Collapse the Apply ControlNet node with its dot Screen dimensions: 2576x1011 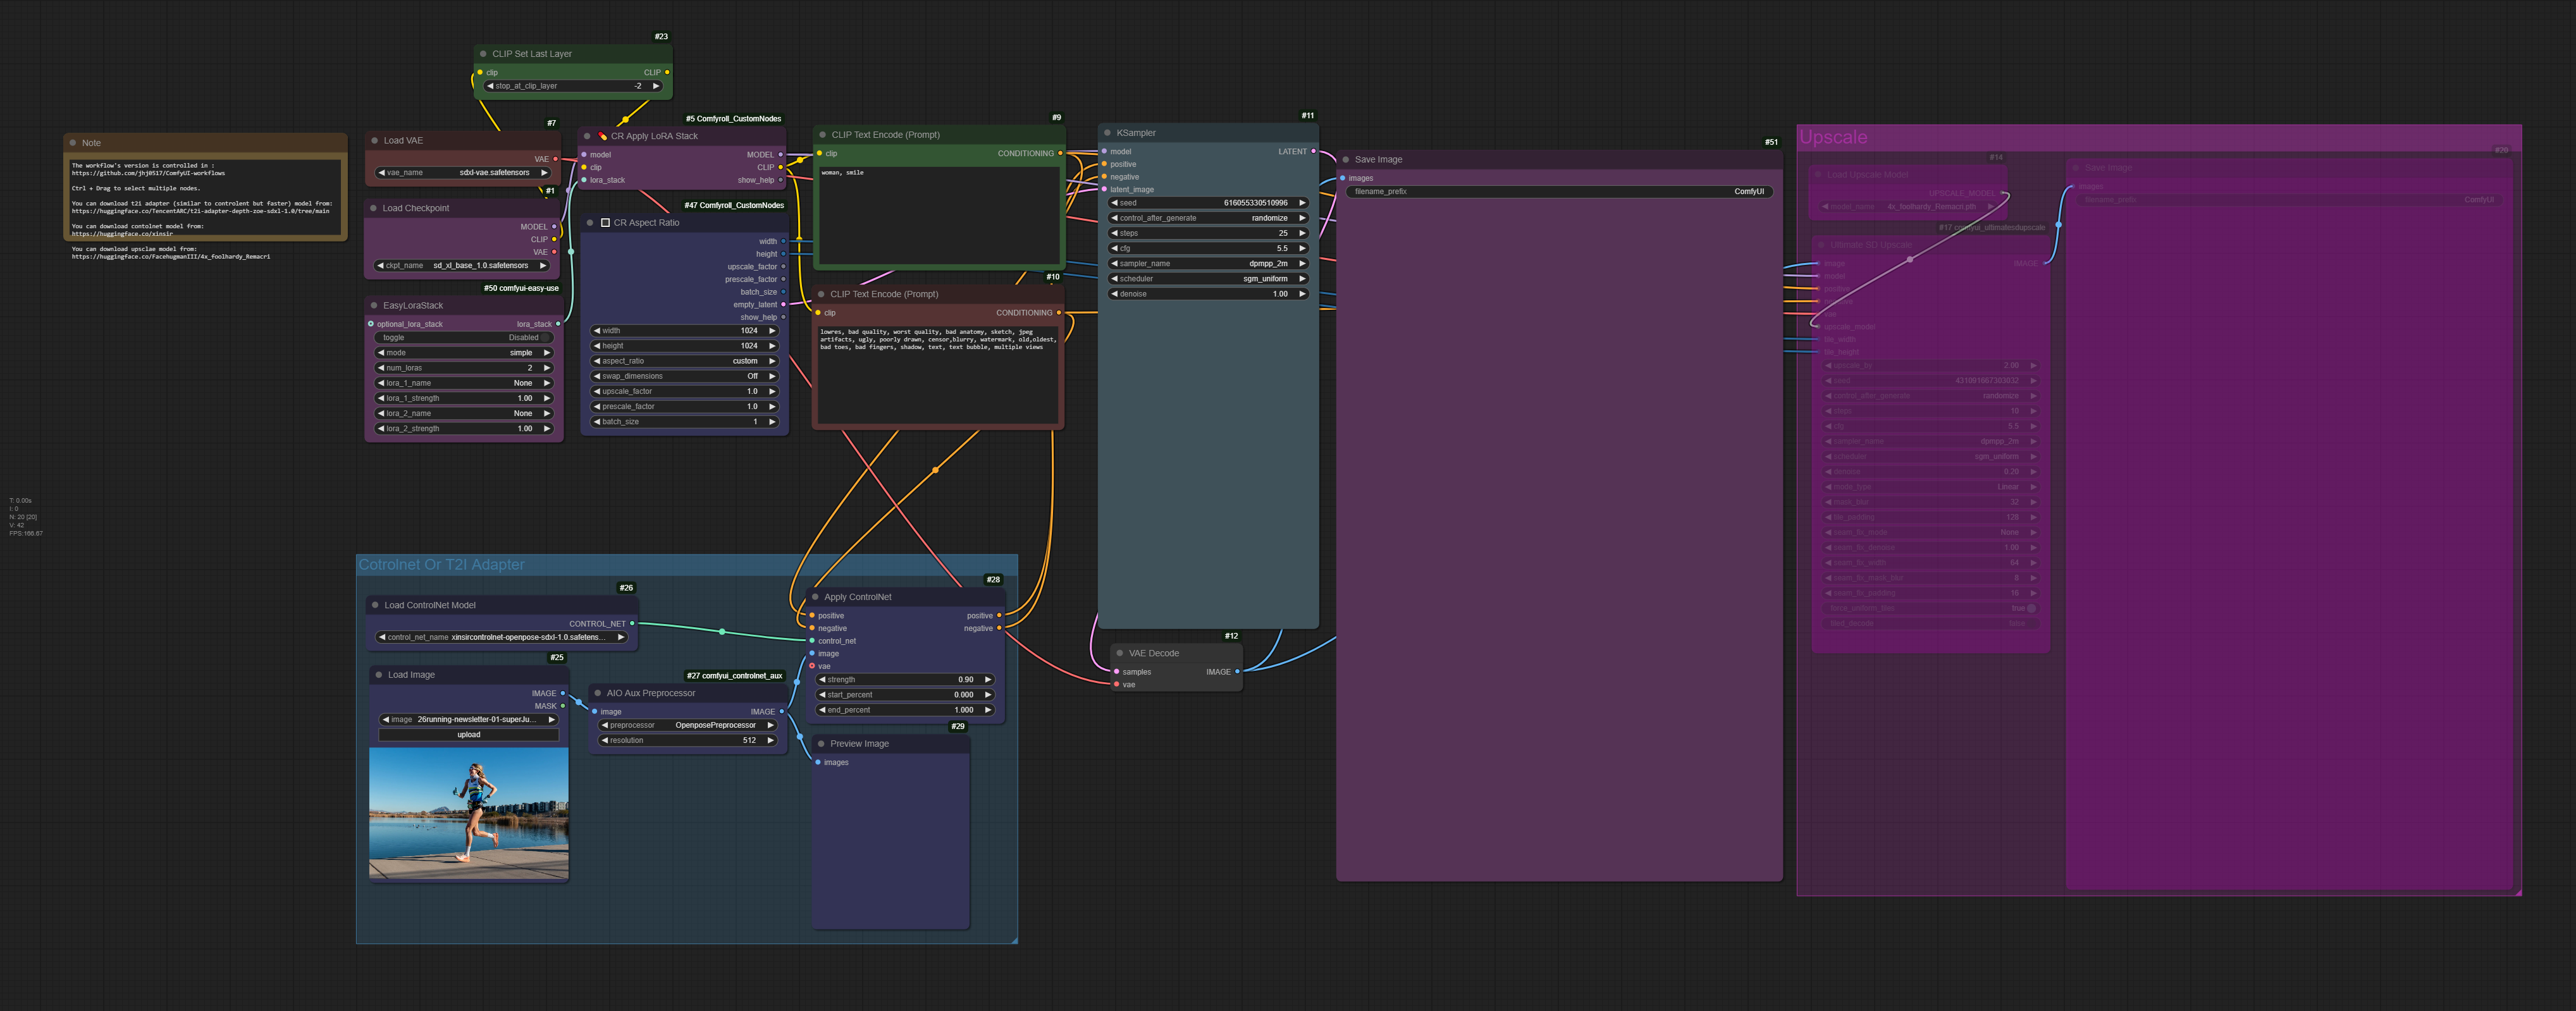[815, 597]
